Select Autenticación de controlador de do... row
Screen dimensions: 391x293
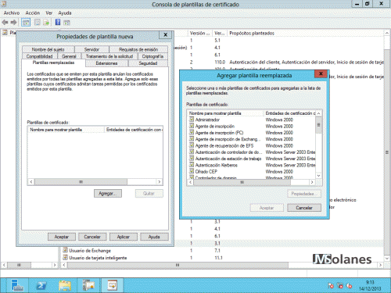(x=252, y=152)
